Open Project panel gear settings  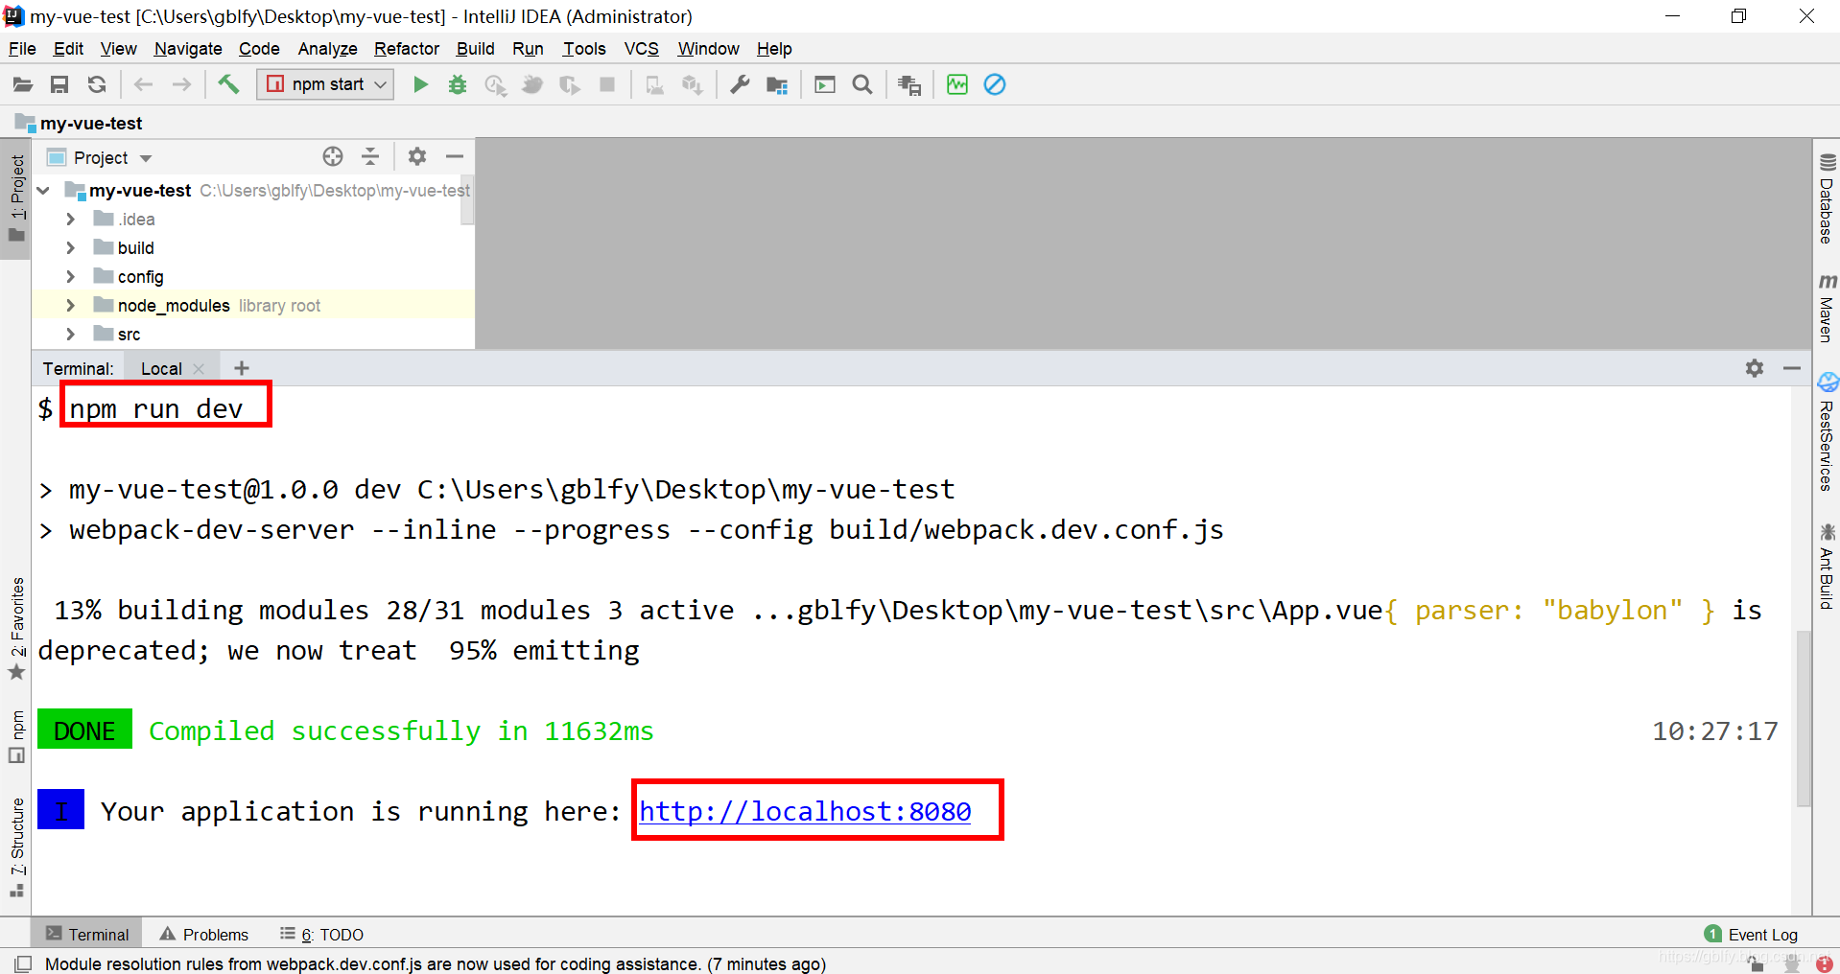tap(417, 156)
